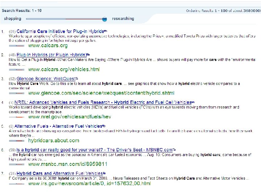Click www.nrel.gov/vehiclesandfuels/hev URL
Screen dimensions: 261x196
pos(70,117)
